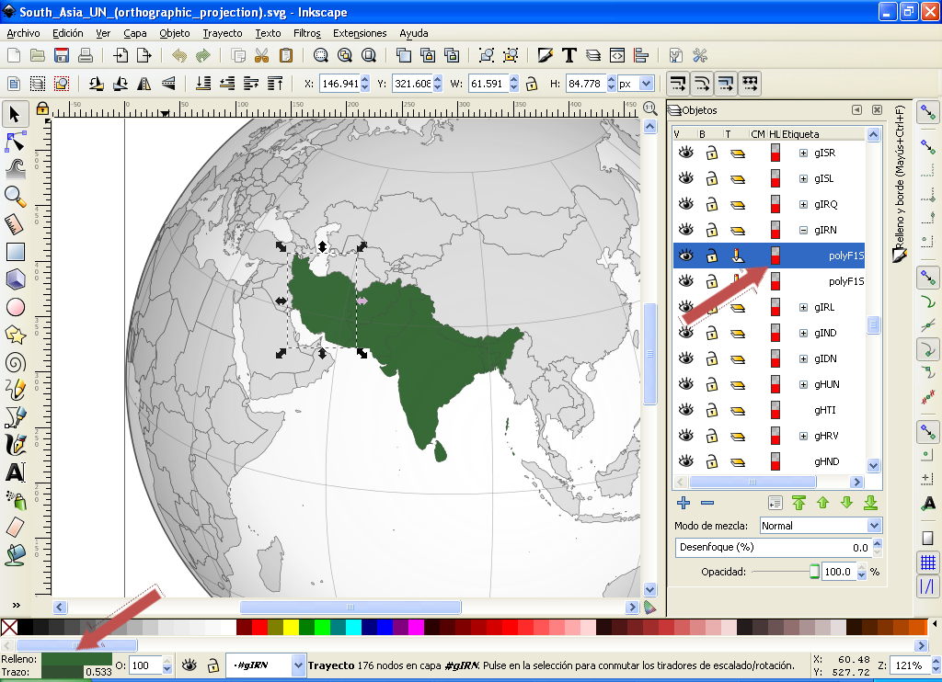This screenshot has height=682, width=942.
Task: Toggle visibility eye for gIRQ
Action: [685, 204]
